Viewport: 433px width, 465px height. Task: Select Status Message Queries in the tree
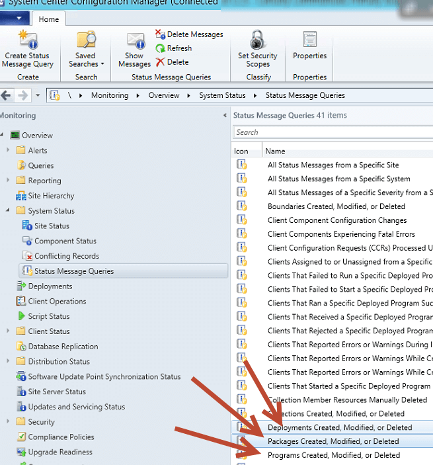[124, 271]
